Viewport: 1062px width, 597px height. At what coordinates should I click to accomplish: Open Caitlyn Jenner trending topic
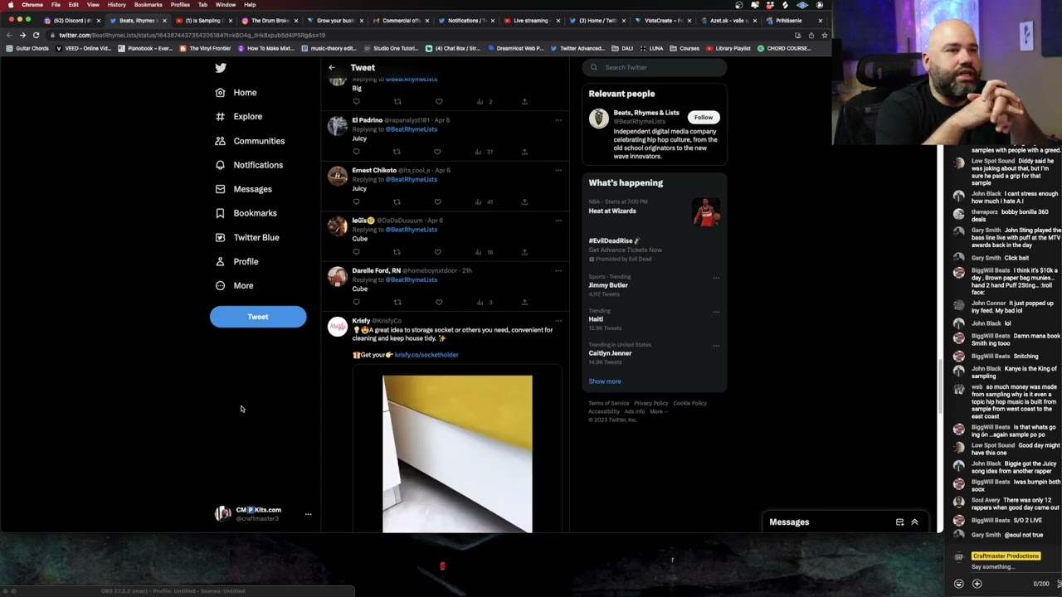(x=610, y=353)
